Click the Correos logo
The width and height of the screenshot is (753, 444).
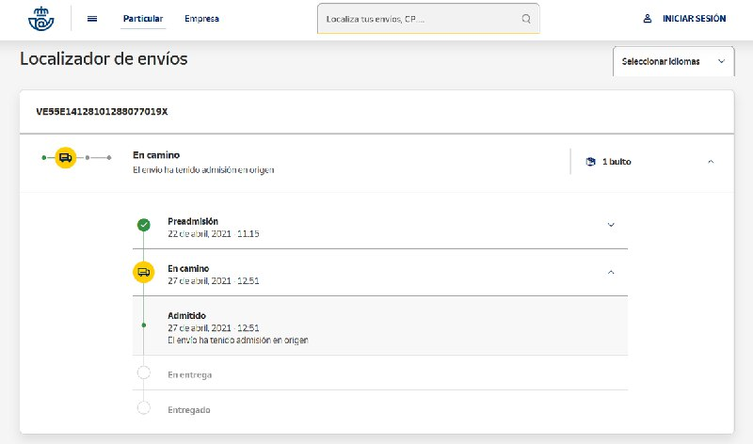click(40, 19)
